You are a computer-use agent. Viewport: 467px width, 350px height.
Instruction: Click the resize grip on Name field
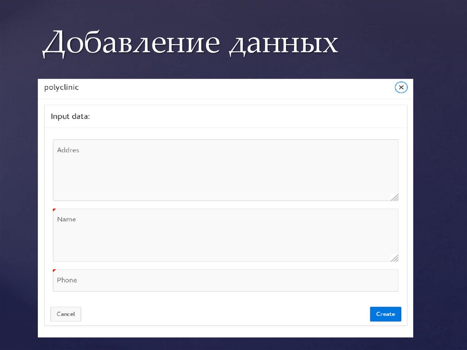[394, 258]
